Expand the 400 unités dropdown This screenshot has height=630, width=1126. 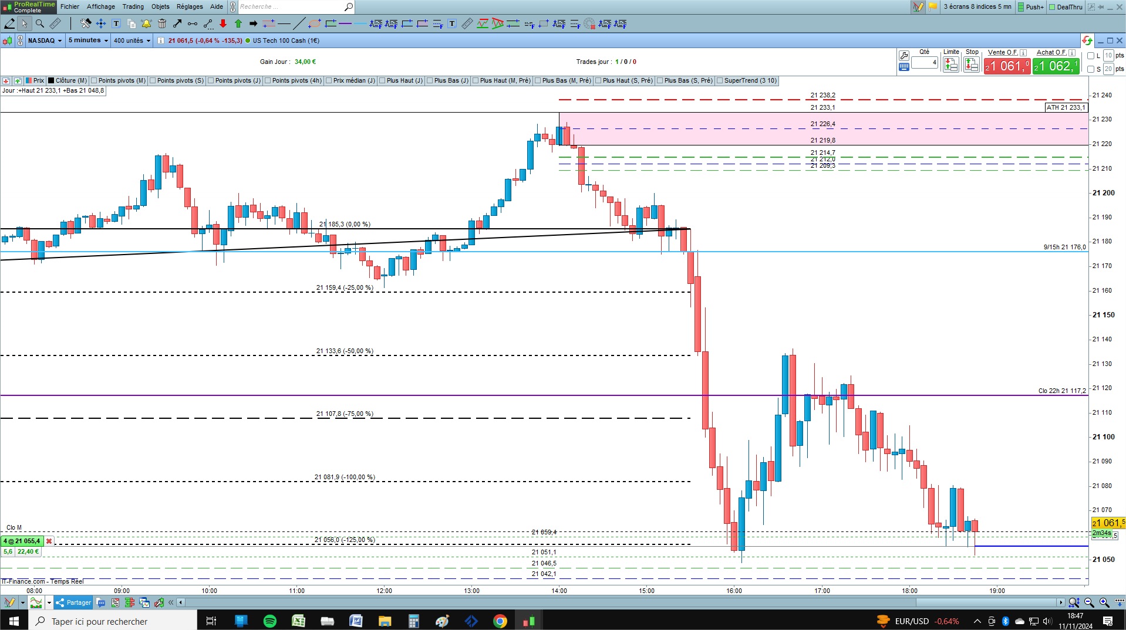point(132,40)
